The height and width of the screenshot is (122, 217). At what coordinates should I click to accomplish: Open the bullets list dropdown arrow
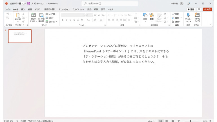pos(112,15)
